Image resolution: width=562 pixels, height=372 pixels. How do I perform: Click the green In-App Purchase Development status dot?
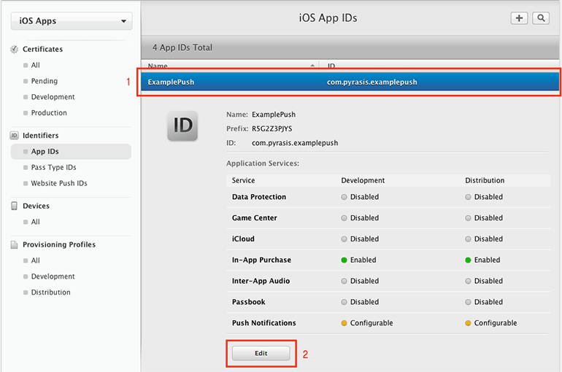(344, 260)
